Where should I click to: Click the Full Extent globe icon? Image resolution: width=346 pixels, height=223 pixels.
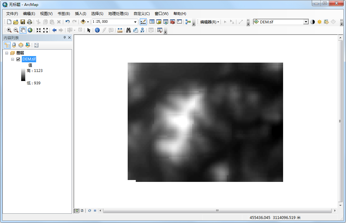[30, 30]
